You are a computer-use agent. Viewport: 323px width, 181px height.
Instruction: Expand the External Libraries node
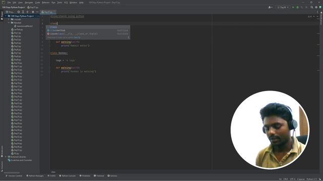[x=6, y=157]
